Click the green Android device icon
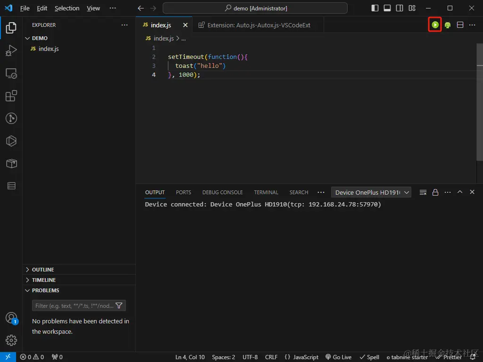483x362 pixels. click(x=447, y=25)
